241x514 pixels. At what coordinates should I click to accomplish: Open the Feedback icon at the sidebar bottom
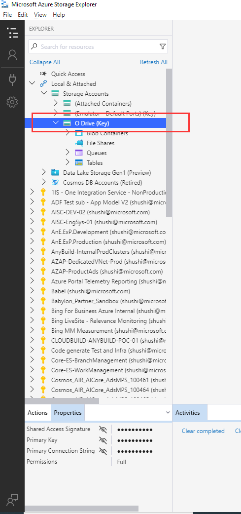[x=12, y=500]
